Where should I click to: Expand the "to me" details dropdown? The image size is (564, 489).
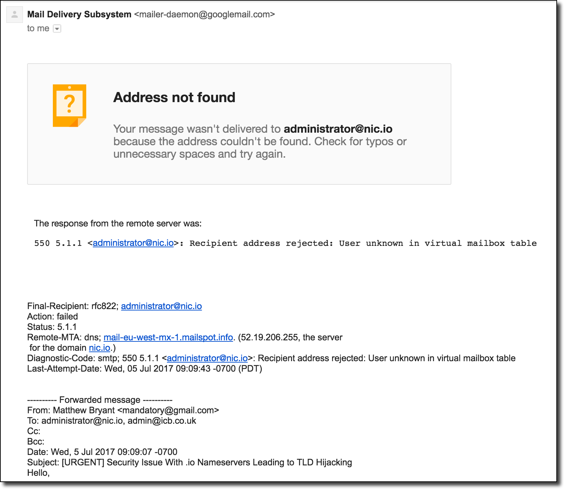tap(57, 29)
